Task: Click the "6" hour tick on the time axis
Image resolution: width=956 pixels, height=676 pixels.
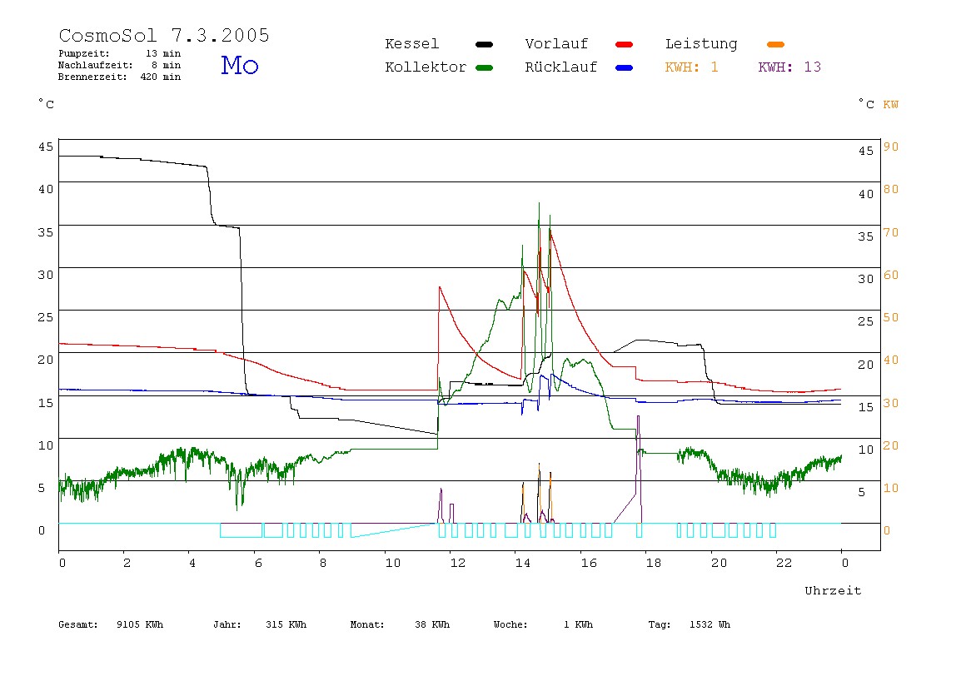Action: click(x=258, y=564)
